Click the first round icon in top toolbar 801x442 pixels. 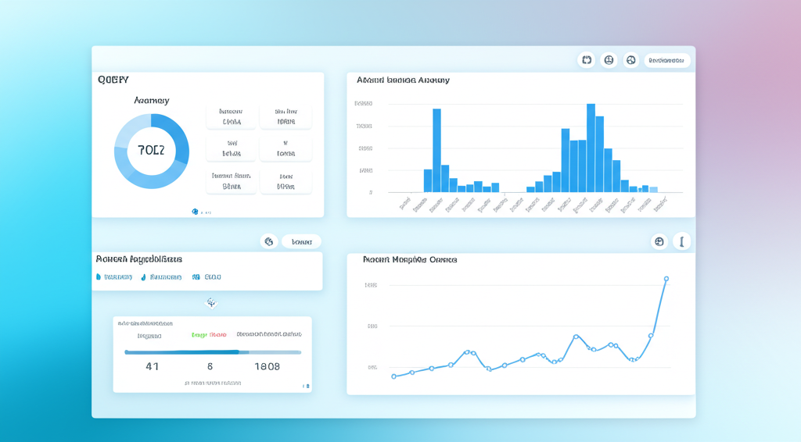point(586,60)
